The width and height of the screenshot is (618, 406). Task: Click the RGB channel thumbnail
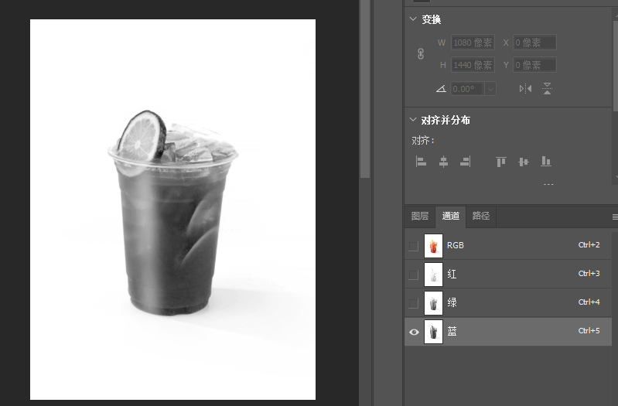pyautogui.click(x=433, y=246)
